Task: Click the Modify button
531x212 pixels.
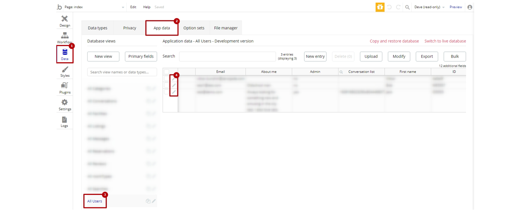Action: (399, 56)
